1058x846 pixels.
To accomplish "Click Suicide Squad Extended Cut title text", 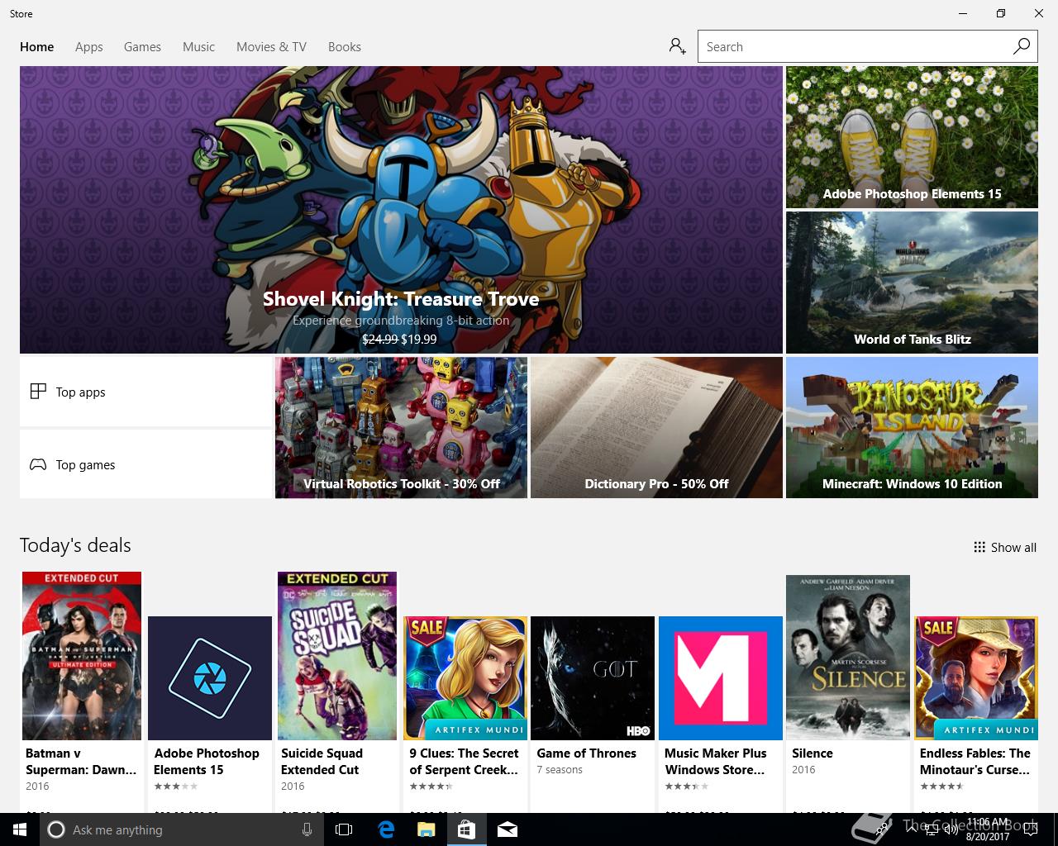I will point(322,761).
